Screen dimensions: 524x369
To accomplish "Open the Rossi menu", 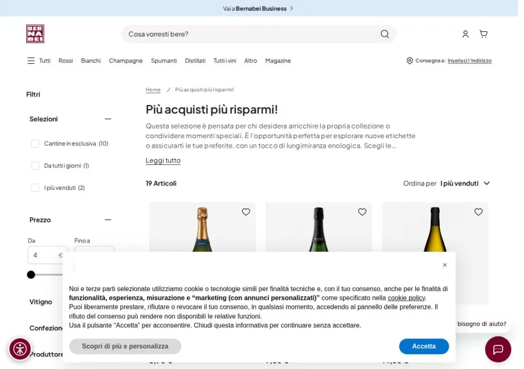I will 65,61.
